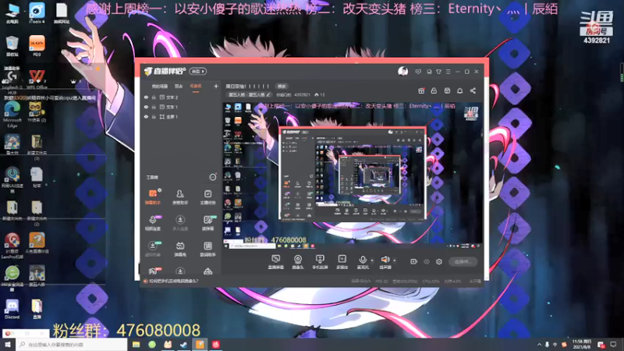The width and height of the screenshot is (624, 351).
Task: Click the 修改 button beside room title
Action: [282, 86]
